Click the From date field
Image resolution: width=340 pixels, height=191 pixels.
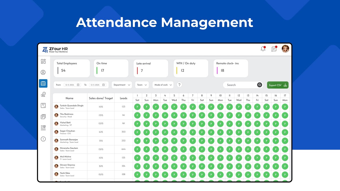point(72,85)
